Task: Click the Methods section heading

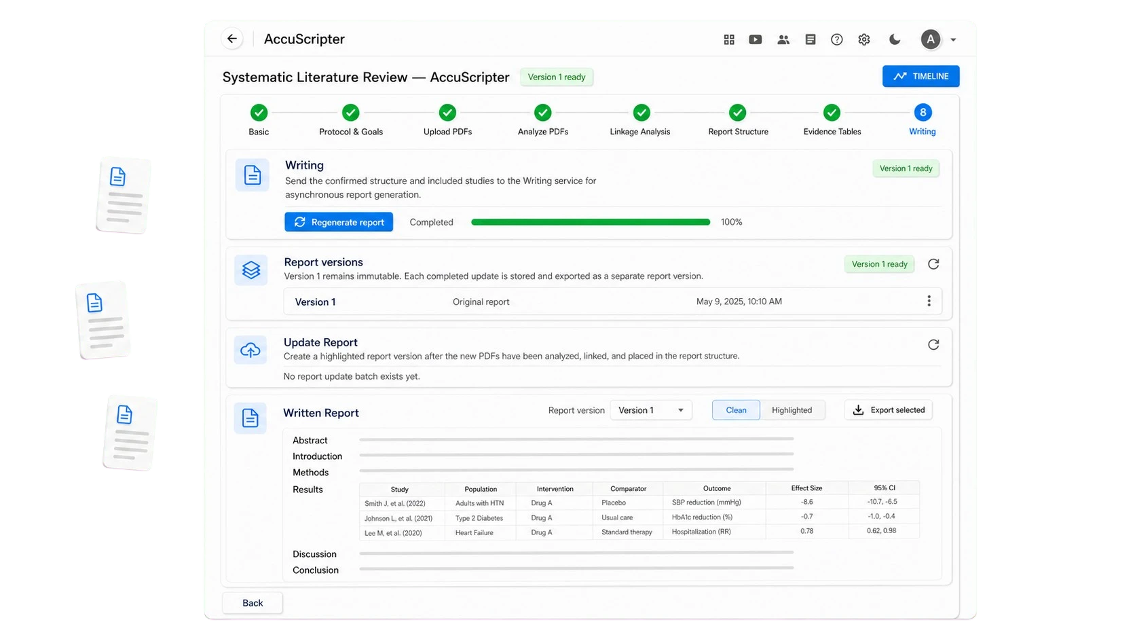Action: coord(311,473)
